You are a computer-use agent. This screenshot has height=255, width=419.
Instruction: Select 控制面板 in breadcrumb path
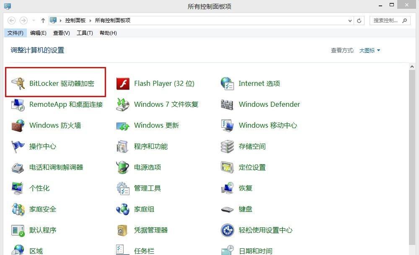(x=75, y=21)
